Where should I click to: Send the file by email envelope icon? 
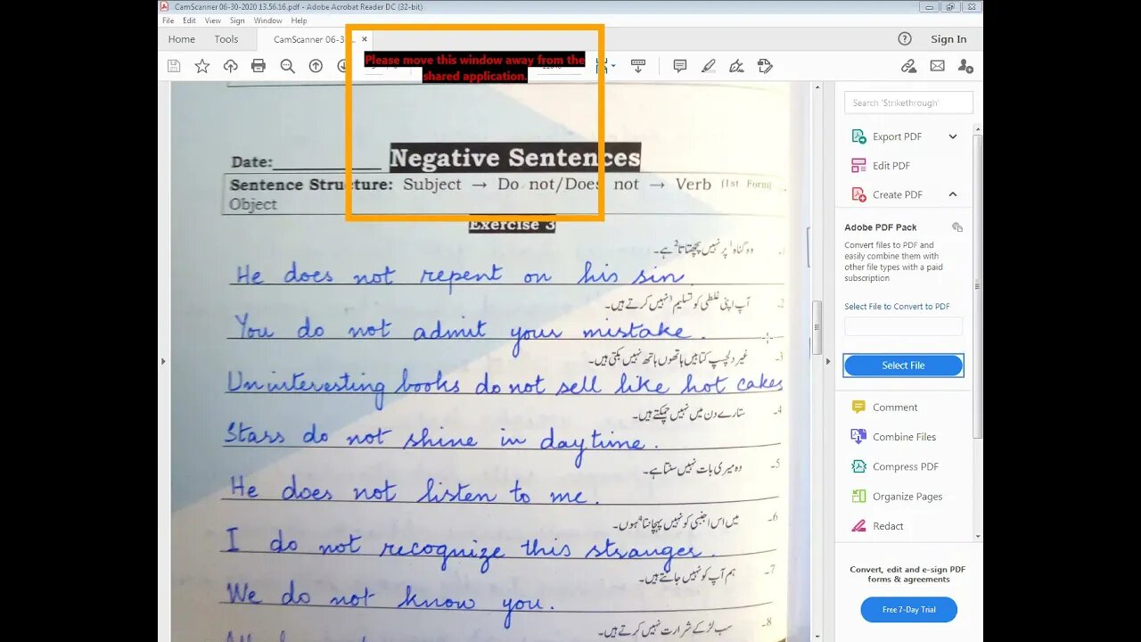(937, 66)
